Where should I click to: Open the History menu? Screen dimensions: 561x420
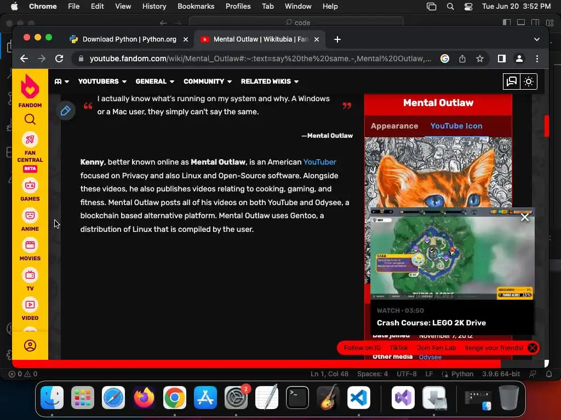(154, 6)
